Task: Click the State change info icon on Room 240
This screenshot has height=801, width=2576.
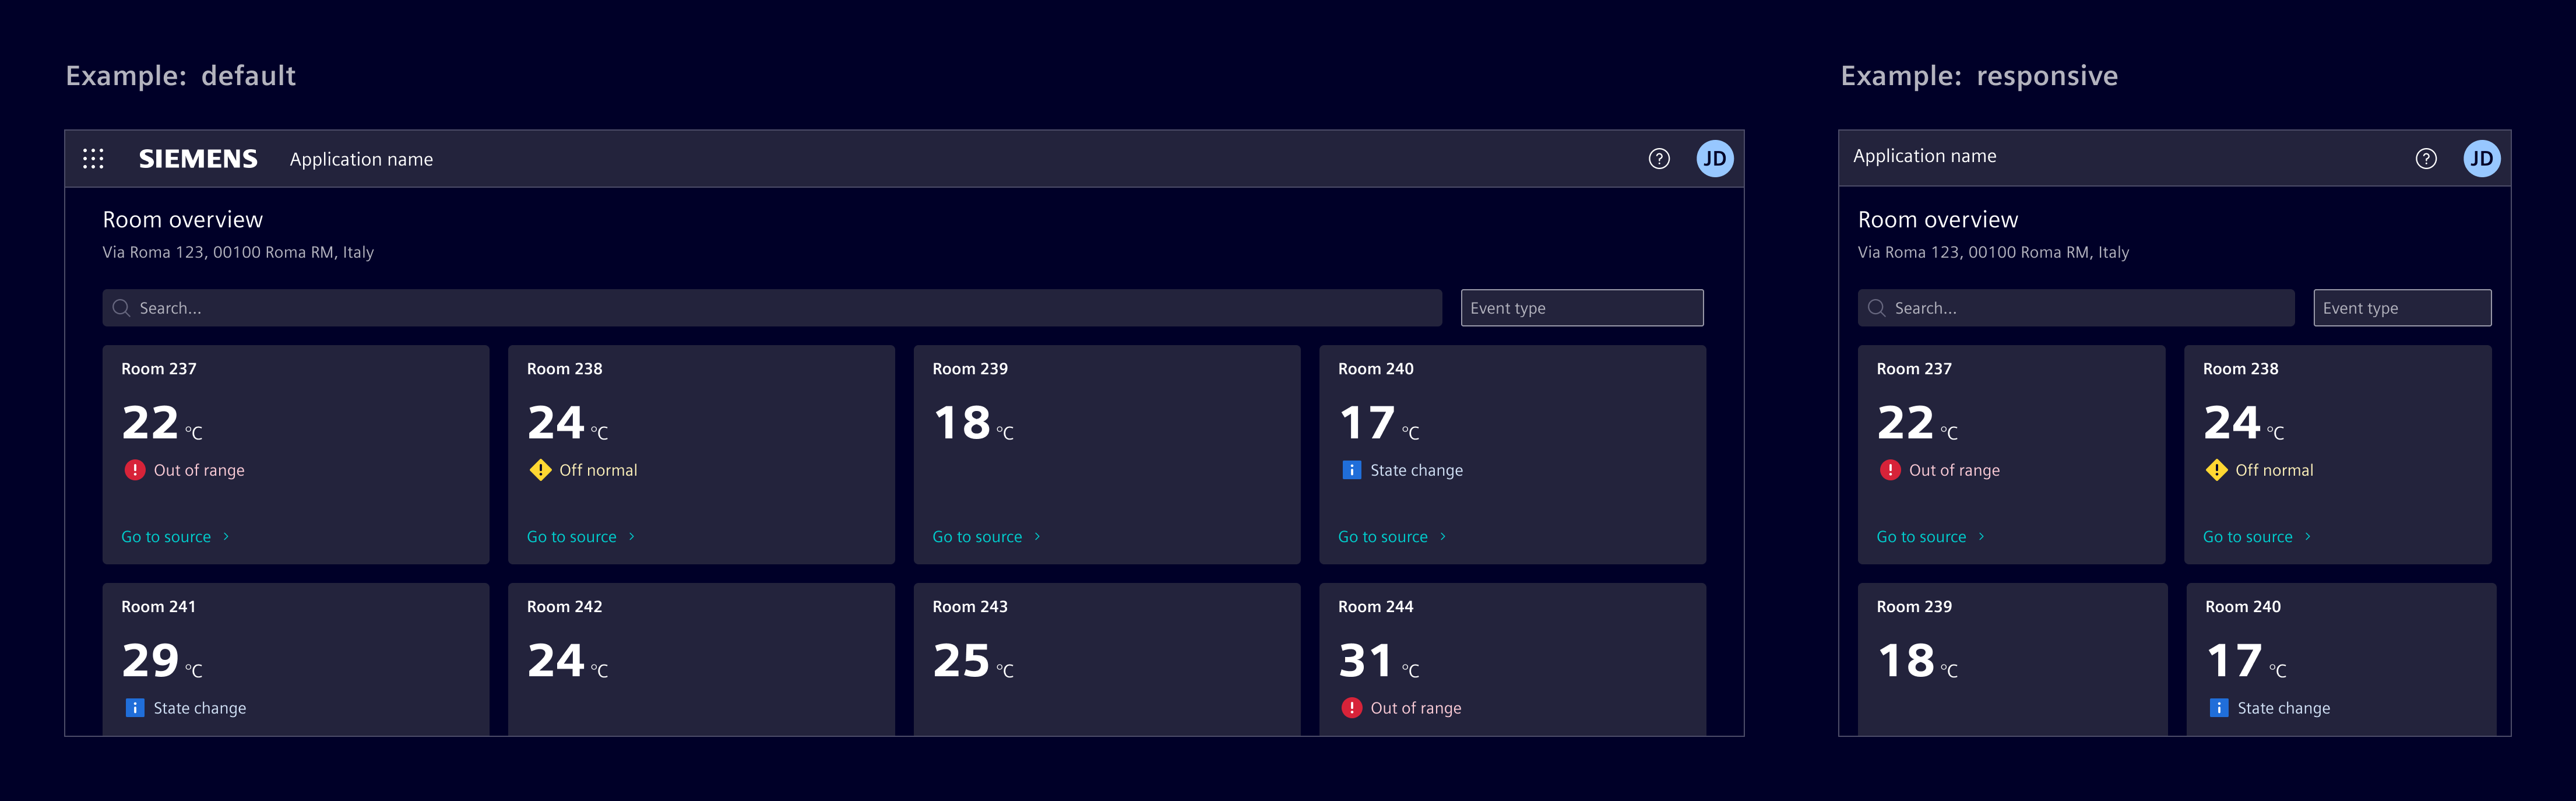Action: [x=1351, y=469]
